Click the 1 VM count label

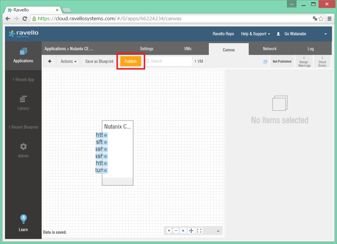(x=198, y=61)
